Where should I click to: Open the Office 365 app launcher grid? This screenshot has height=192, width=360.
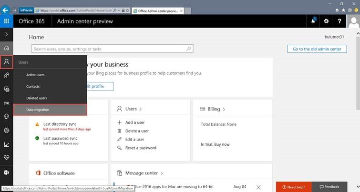6,21
